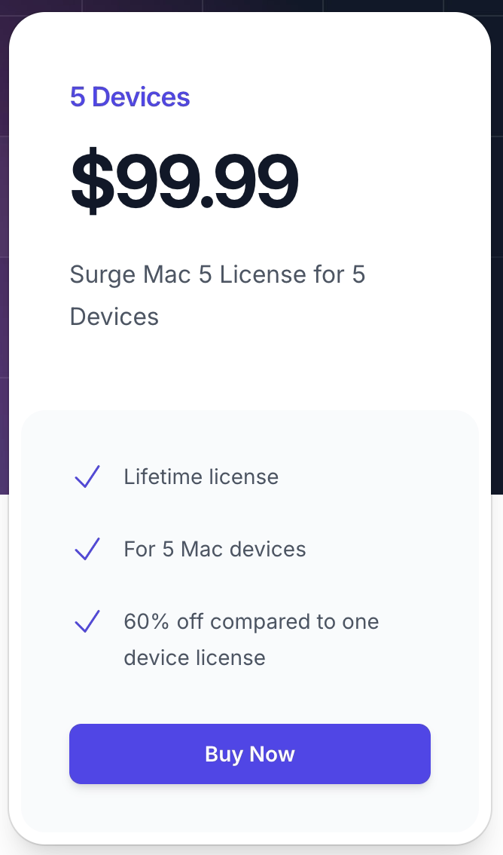Click the purple 5 Devices plan title
This screenshot has width=503, height=855.
point(130,97)
